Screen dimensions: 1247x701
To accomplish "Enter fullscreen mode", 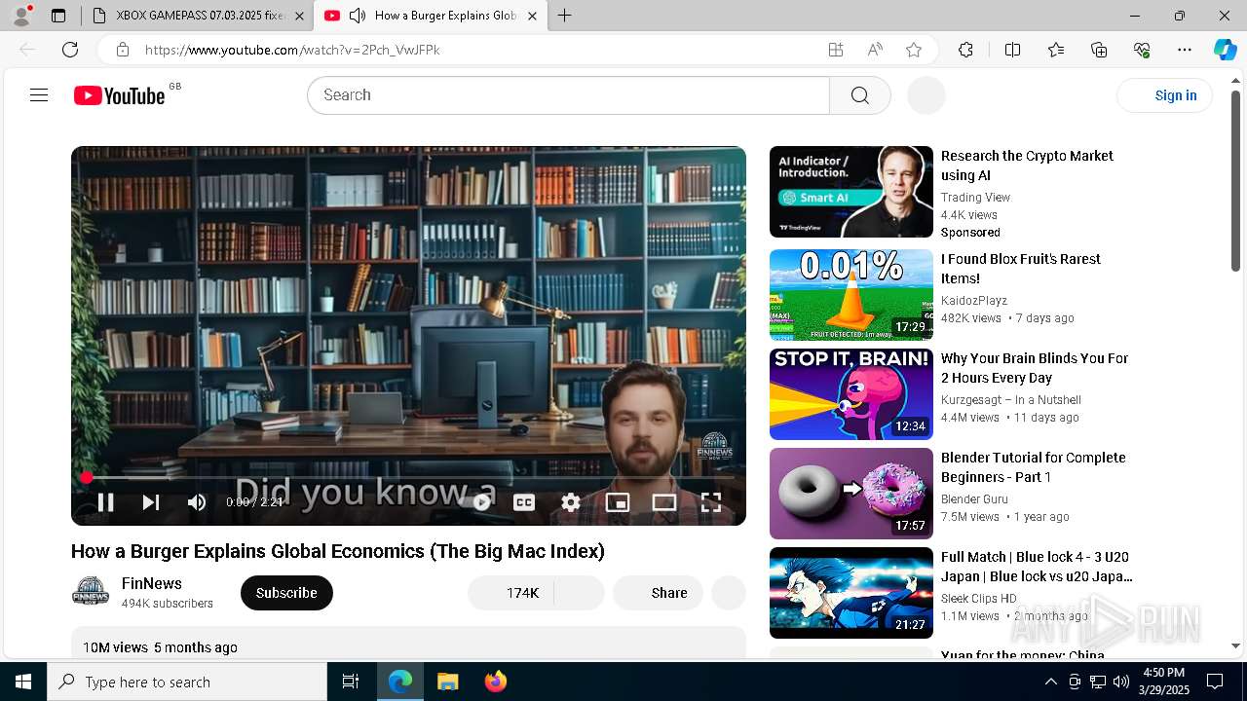I will point(711,502).
